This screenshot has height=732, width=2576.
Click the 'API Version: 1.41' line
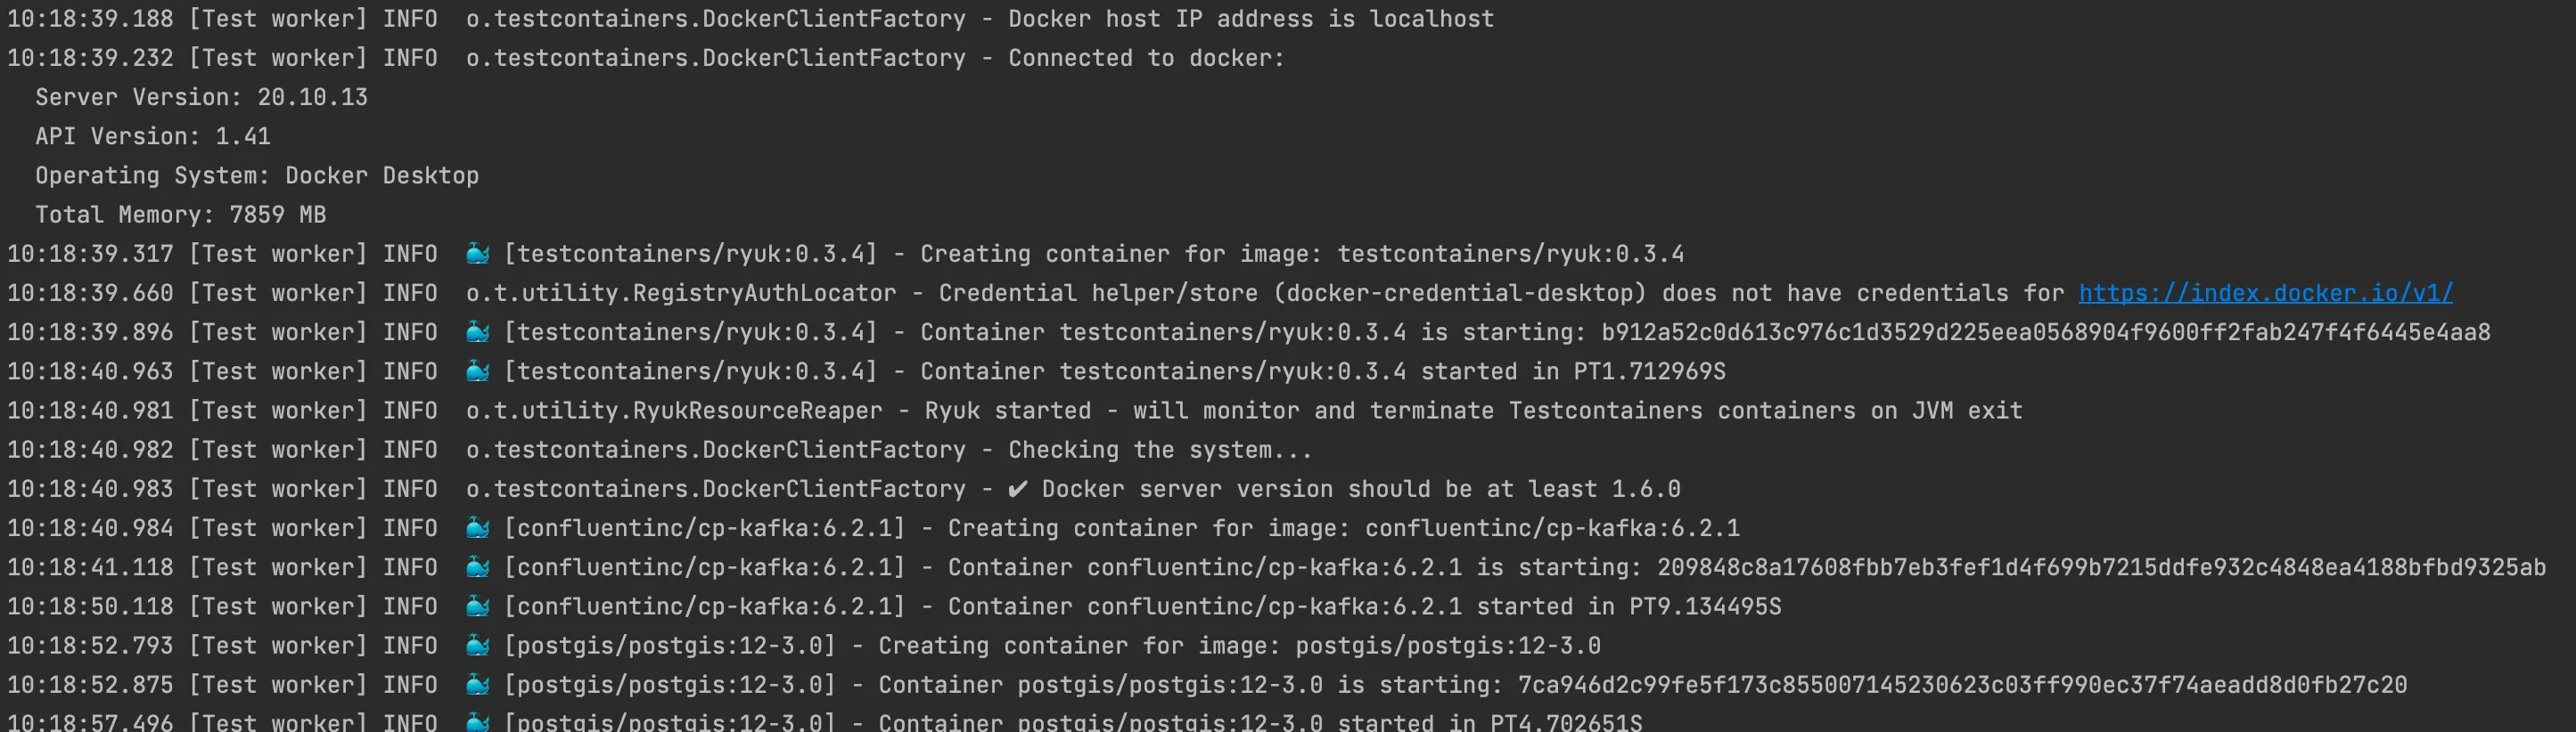click(153, 136)
